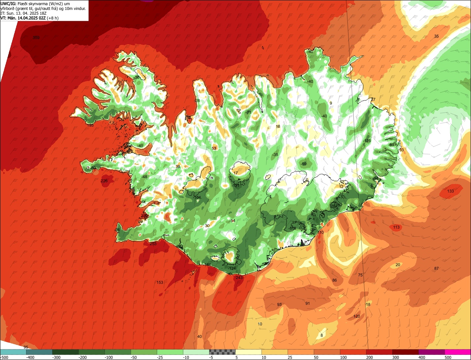Select the map value 71
The height and width of the screenshot is (360, 471).
249,112
